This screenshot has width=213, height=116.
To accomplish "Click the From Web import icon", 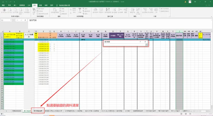I will pyautogui.click(x=10, y=10).
